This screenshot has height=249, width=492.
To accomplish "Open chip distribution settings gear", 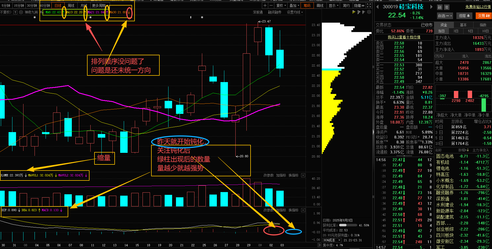I will (x=369, y=12).
